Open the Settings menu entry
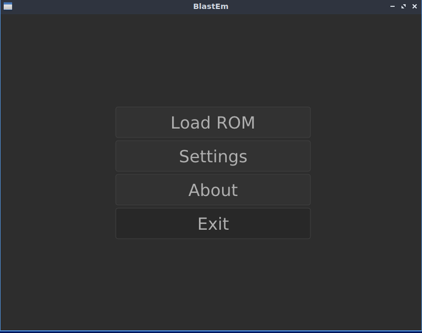The image size is (422, 333). (213, 156)
